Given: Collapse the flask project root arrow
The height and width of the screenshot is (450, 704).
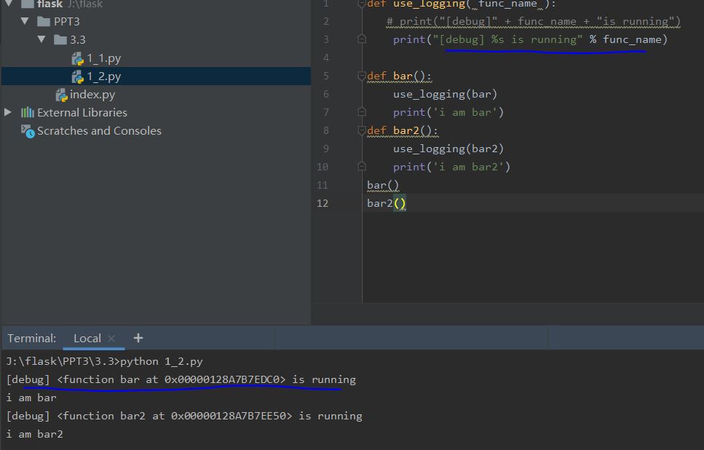Looking at the screenshot, I should point(9,4).
